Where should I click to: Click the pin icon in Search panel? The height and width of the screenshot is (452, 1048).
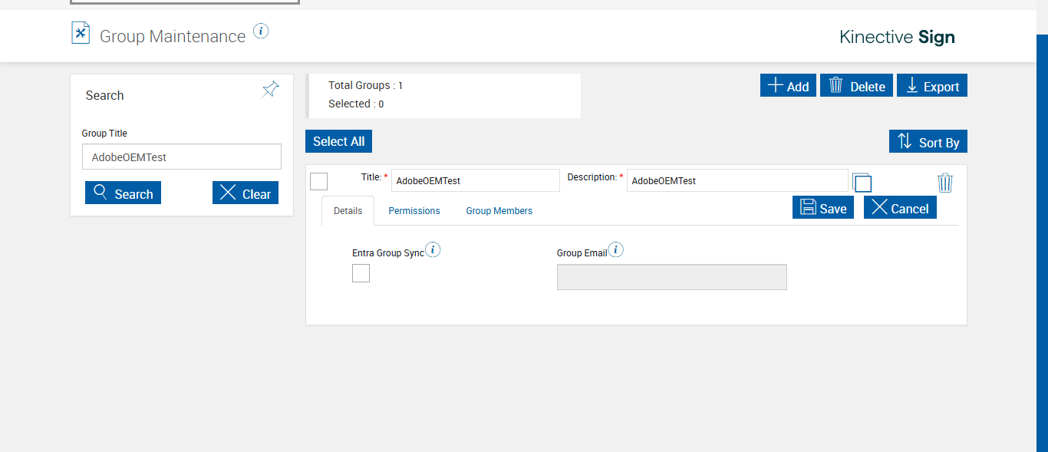click(x=270, y=90)
